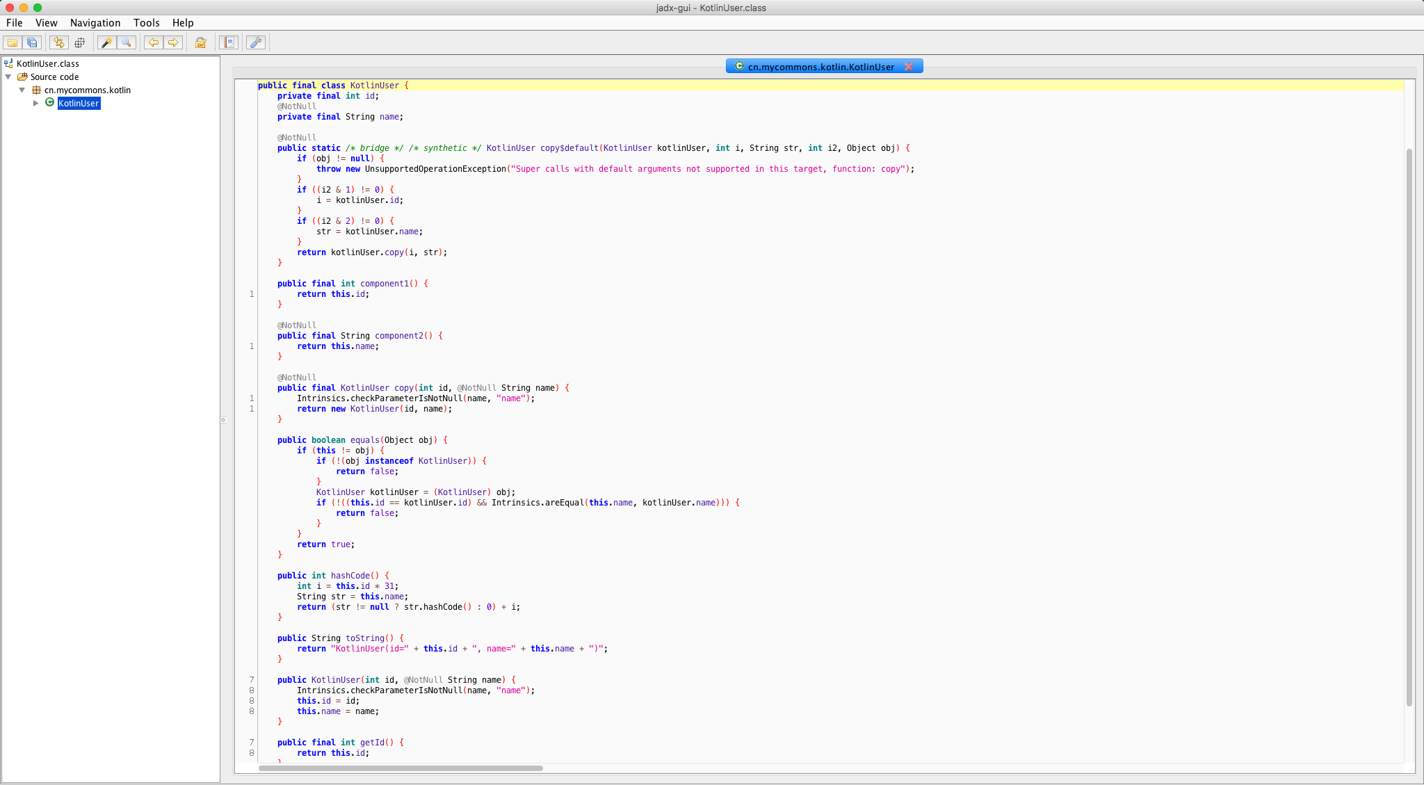
Task: Click the Save all icon
Action: point(32,42)
